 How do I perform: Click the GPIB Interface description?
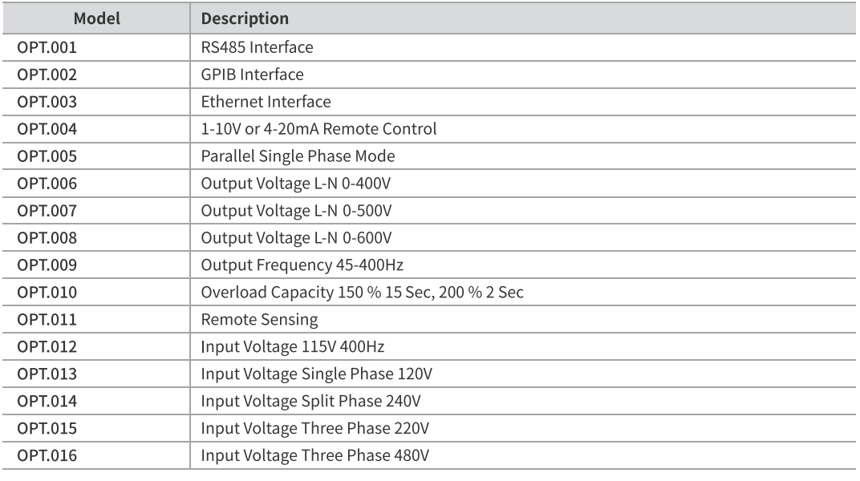tap(252, 75)
